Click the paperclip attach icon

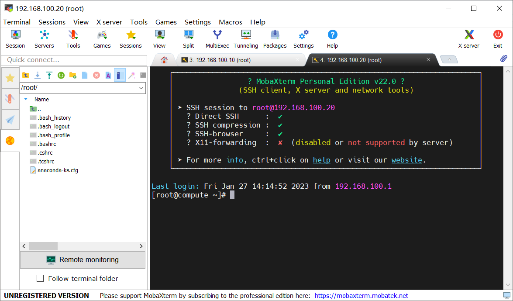(x=503, y=59)
